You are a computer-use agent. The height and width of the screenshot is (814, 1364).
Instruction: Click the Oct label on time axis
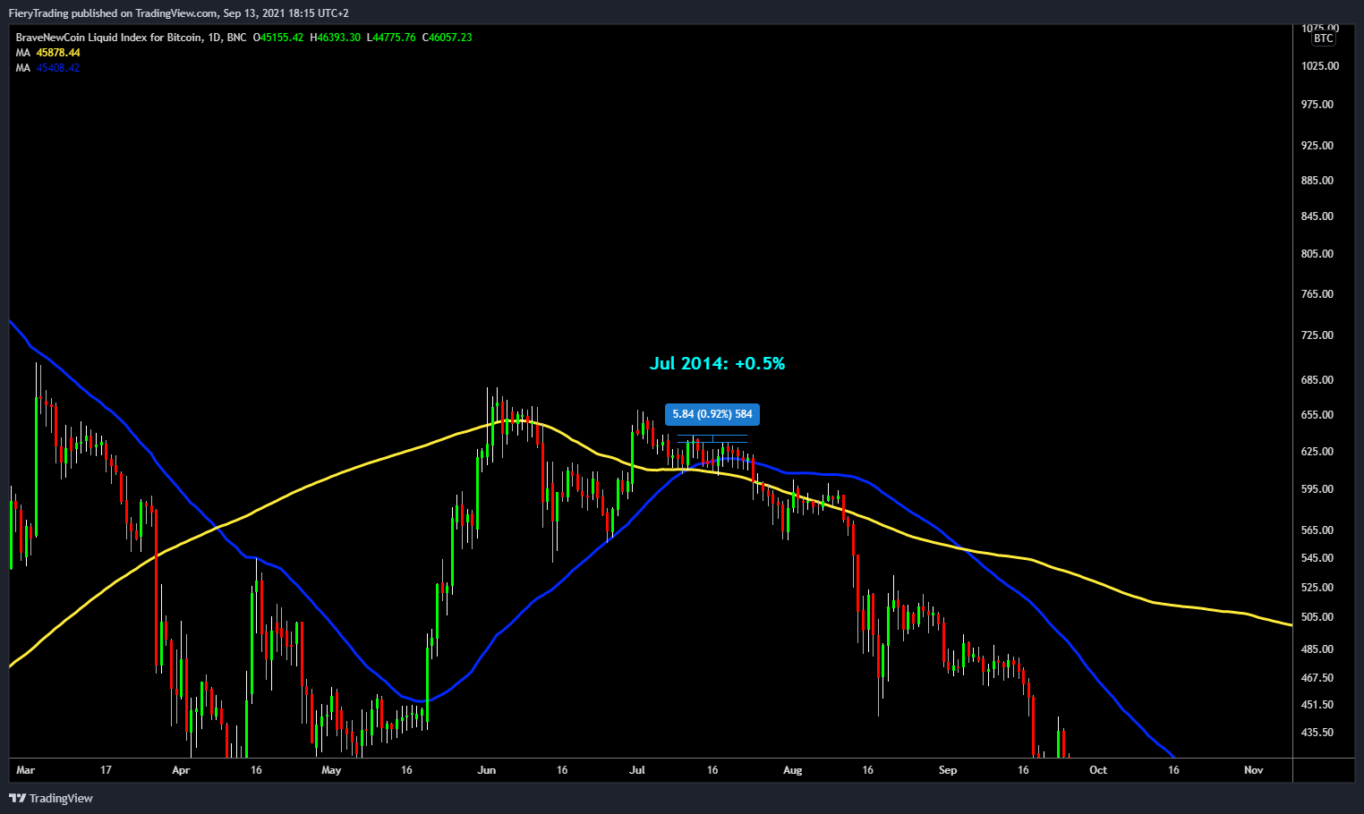point(1098,770)
